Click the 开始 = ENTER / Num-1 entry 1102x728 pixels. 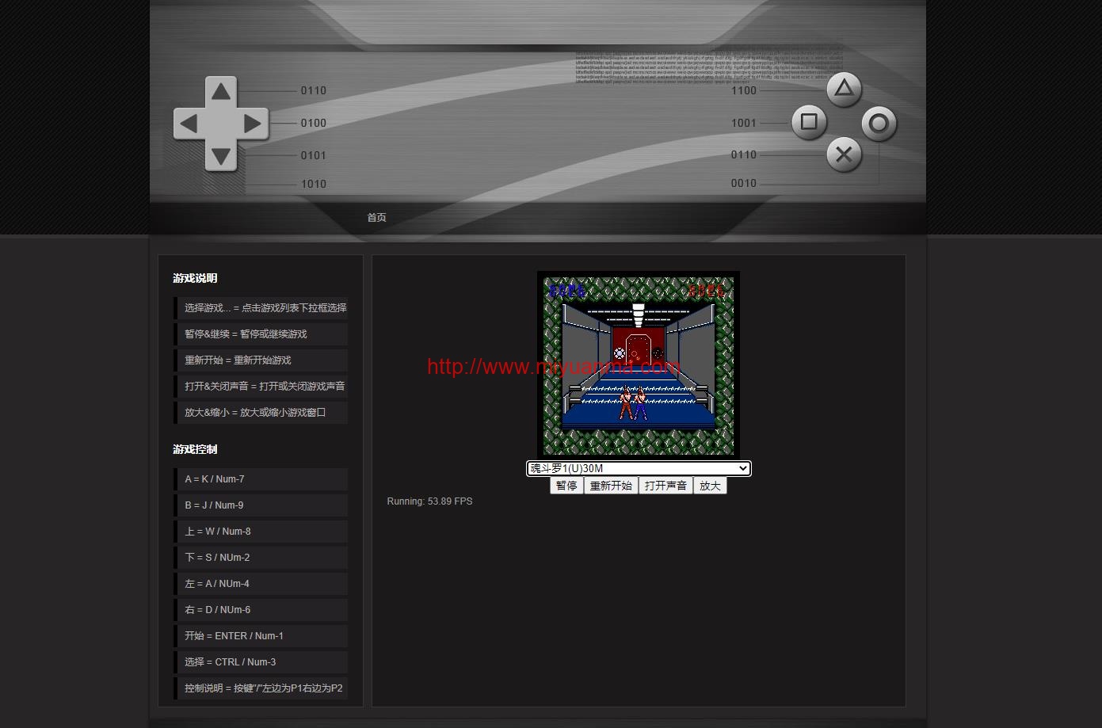(261, 635)
